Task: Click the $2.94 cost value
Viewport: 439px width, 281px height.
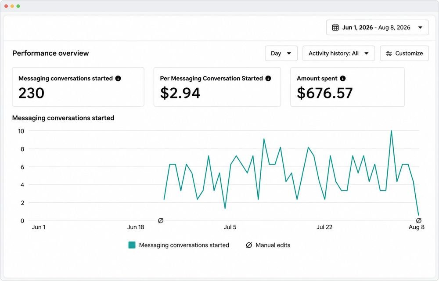Action: point(180,93)
